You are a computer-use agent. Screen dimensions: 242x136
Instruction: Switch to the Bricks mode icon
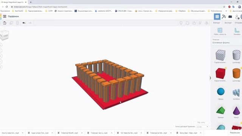[230, 17]
